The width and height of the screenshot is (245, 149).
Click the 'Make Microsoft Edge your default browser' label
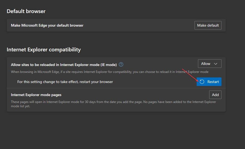(x=47, y=25)
